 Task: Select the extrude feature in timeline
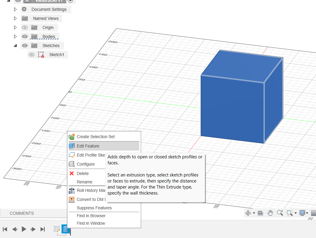[65, 229]
